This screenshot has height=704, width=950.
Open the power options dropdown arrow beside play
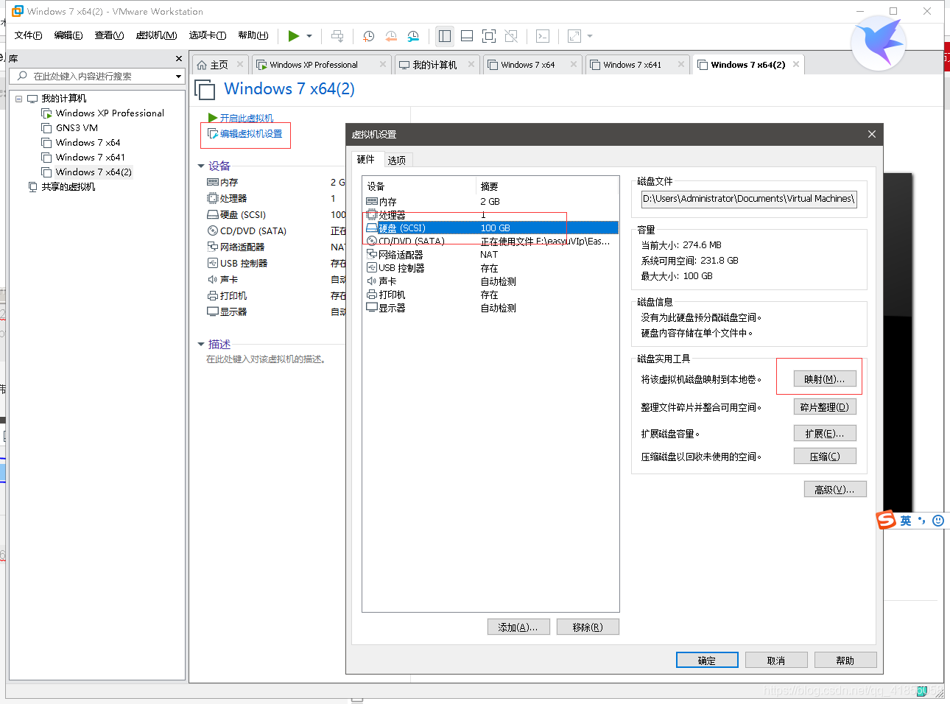[309, 35]
